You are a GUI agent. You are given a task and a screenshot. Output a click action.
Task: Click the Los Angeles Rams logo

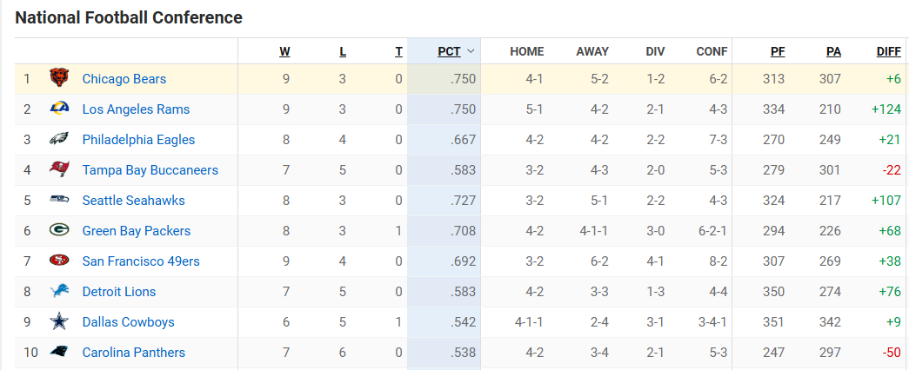(59, 109)
